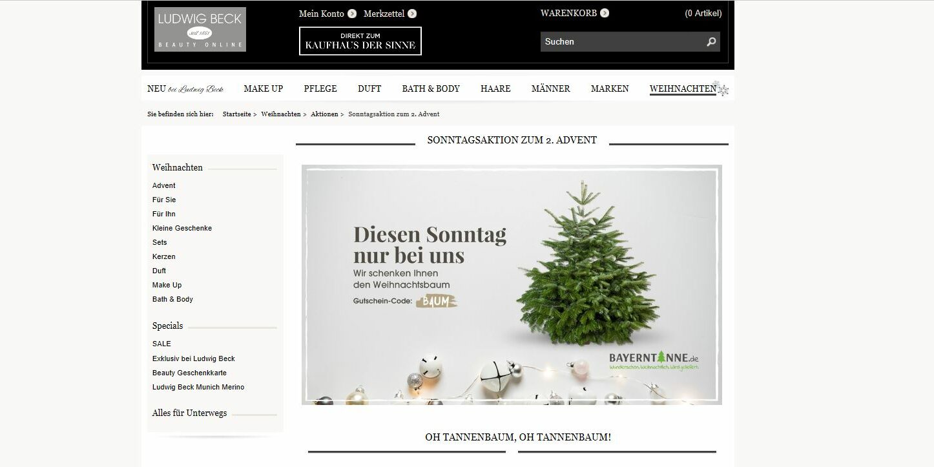Open Beauty Geschenkkarte sidebar link
This screenshot has height=467, width=934.
coord(189,373)
